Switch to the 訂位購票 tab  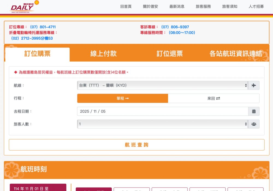click(x=37, y=54)
